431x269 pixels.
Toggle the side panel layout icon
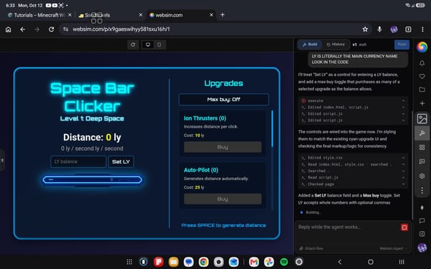(x=422, y=234)
